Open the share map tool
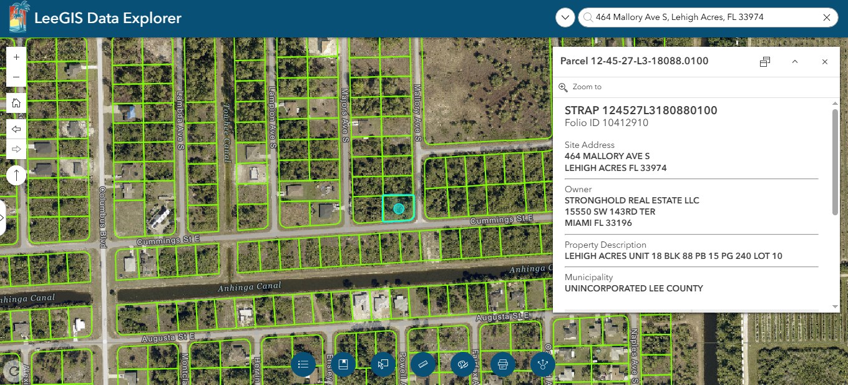Image resolution: width=848 pixels, height=385 pixels. coord(543,364)
